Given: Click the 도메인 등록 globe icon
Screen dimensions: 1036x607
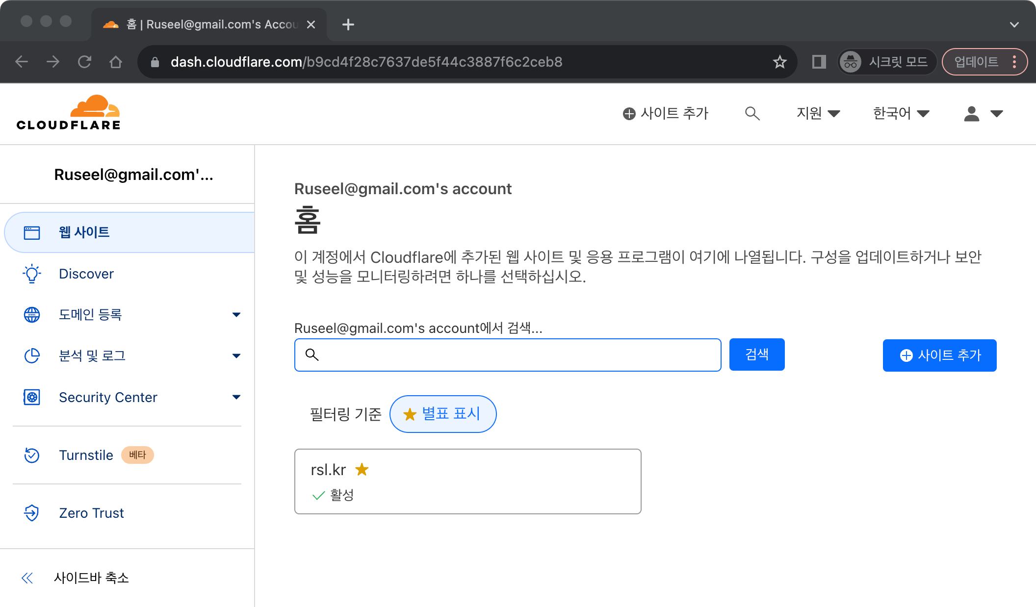Looking at the screenshot, I should click(x=32, y=315).
